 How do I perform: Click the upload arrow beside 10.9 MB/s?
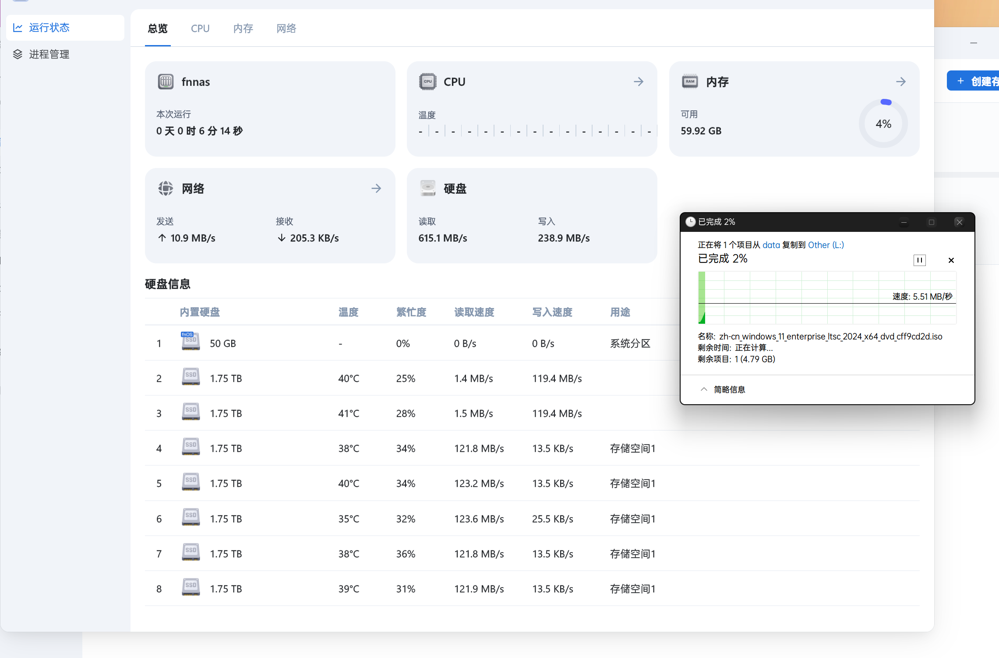[x=162, y=238]
